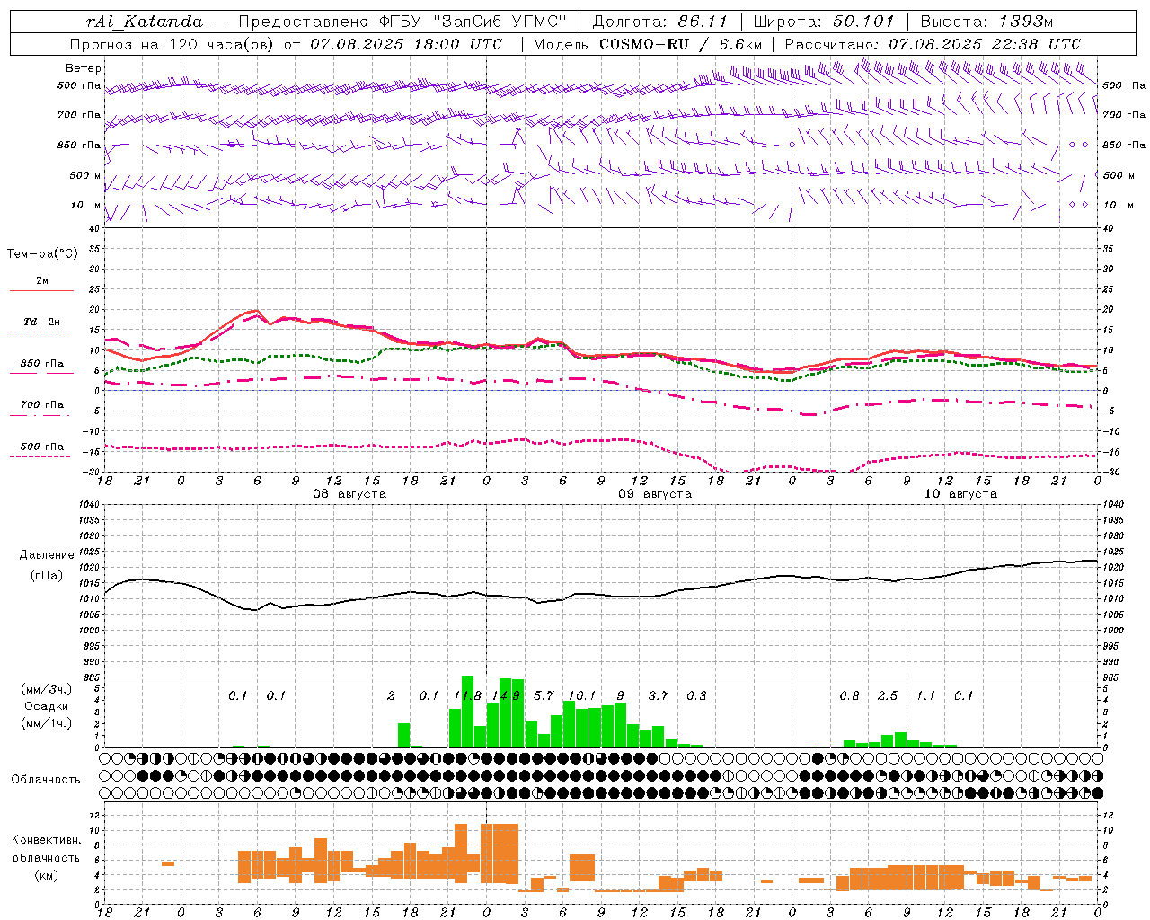Click the dashed line sample under Td 2м legend
The width and height of the screenshot is (1150, 920).
point(40,332)
